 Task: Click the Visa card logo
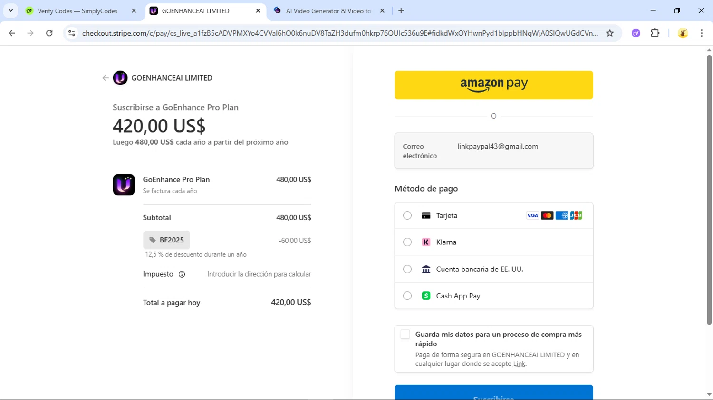point(532,215)
